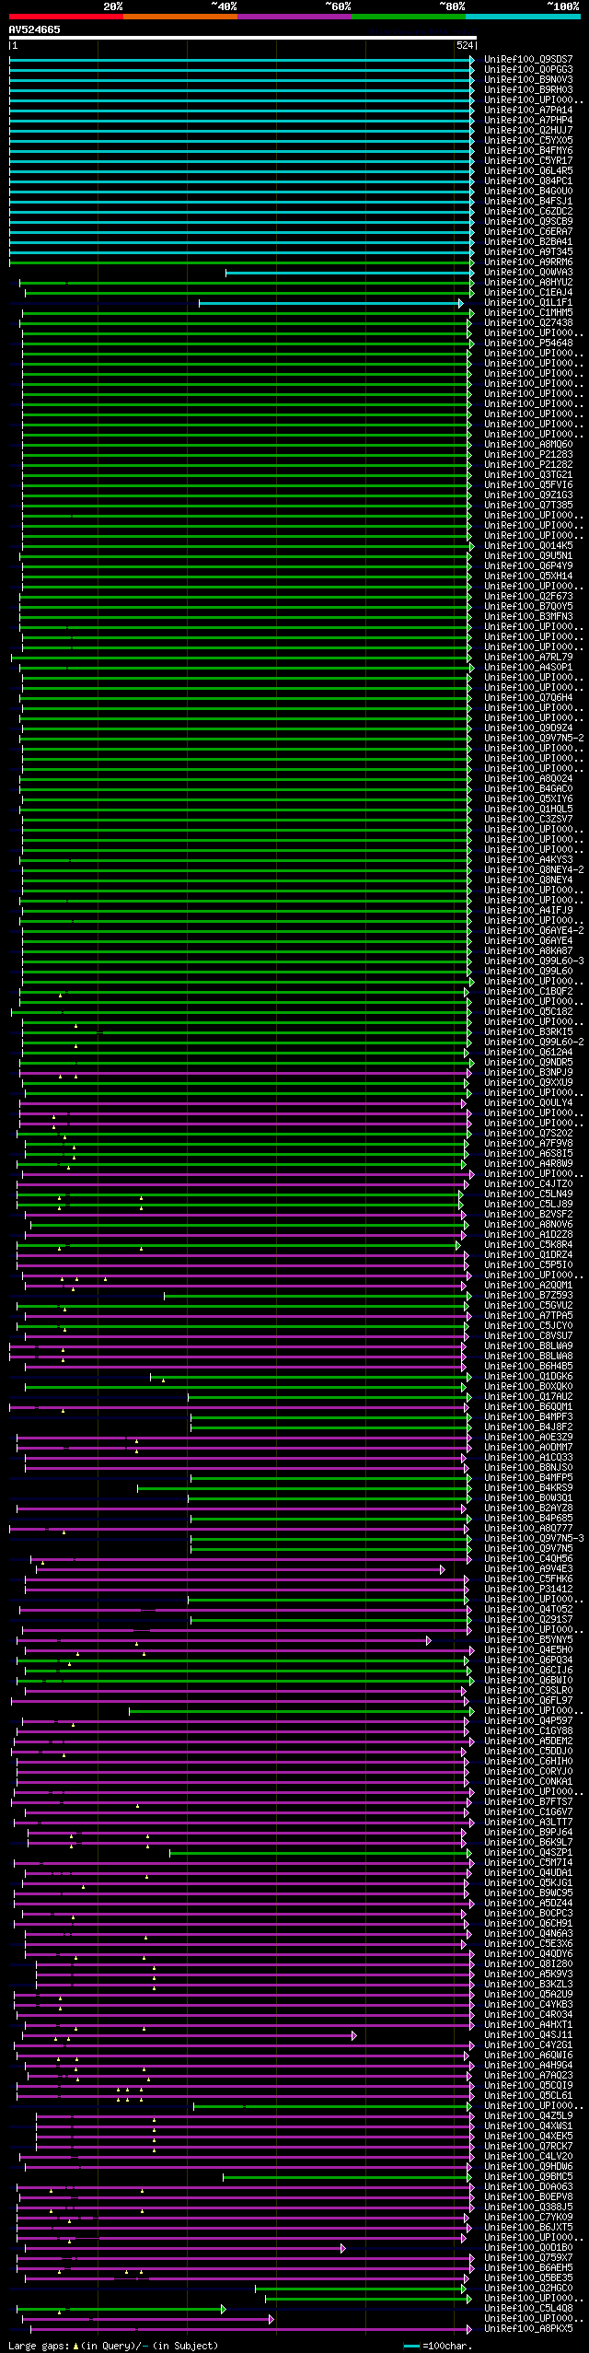Select label UniRef100_Q5FVI6

528,485
